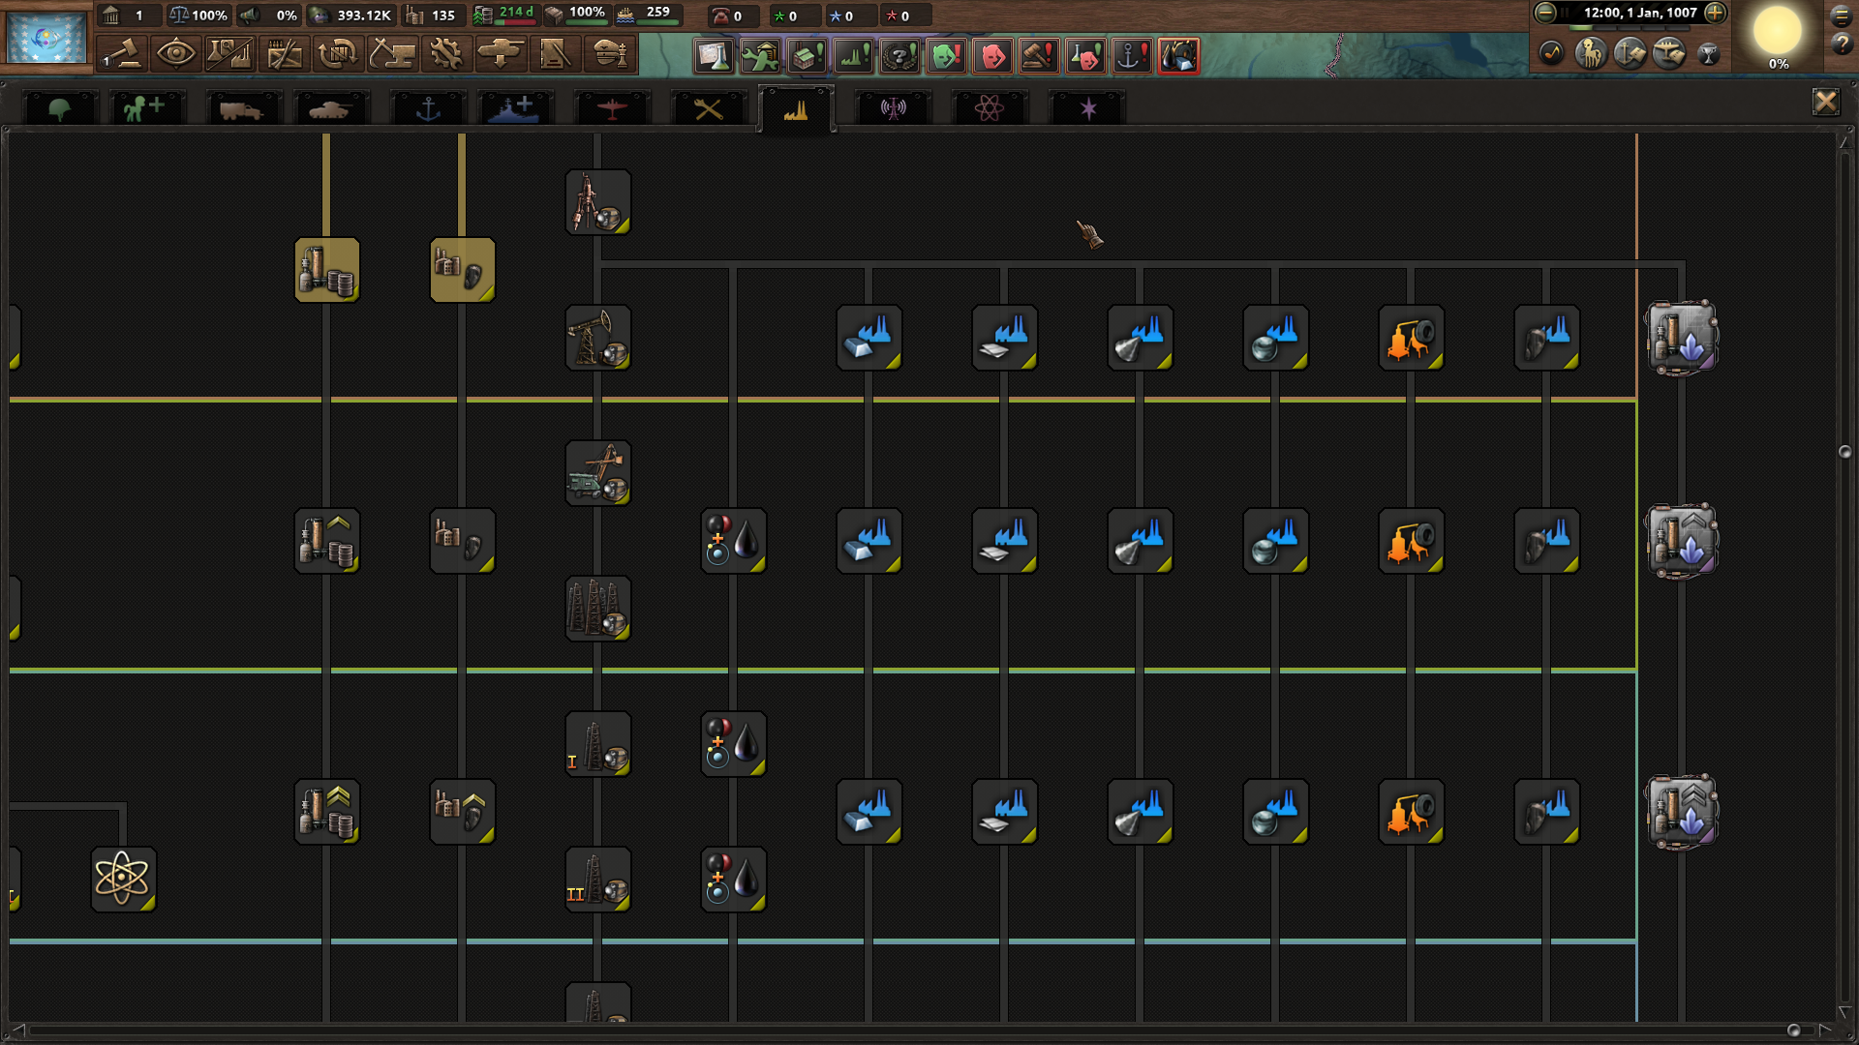Open the logistics toolbar icon

click(x=555, y=53)
